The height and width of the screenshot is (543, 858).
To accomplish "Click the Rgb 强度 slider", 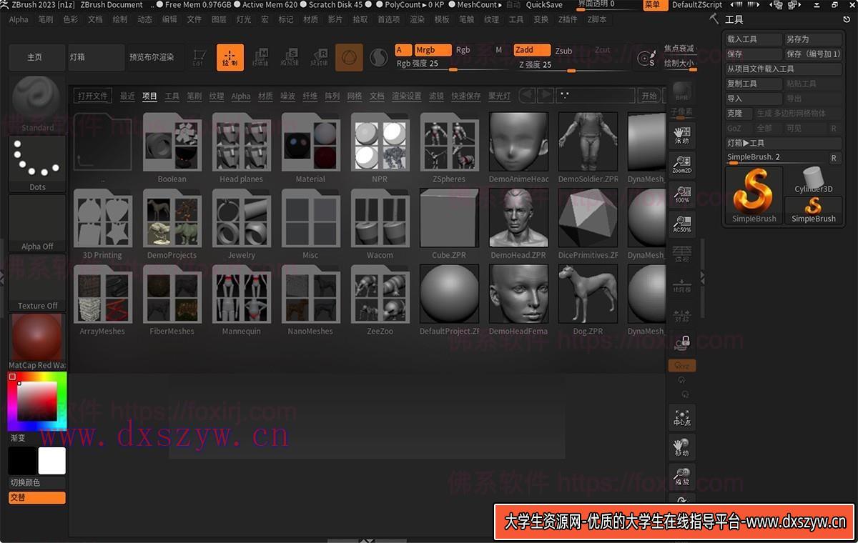I will click(x=454, y=66).
